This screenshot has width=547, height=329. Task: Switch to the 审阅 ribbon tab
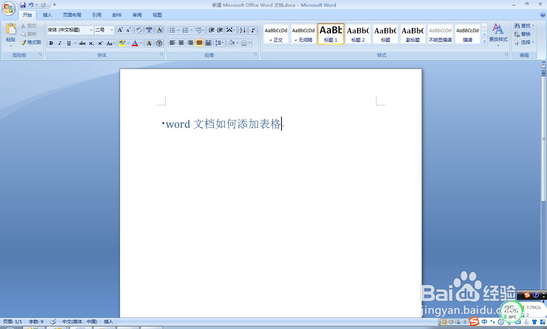(137, 15)
